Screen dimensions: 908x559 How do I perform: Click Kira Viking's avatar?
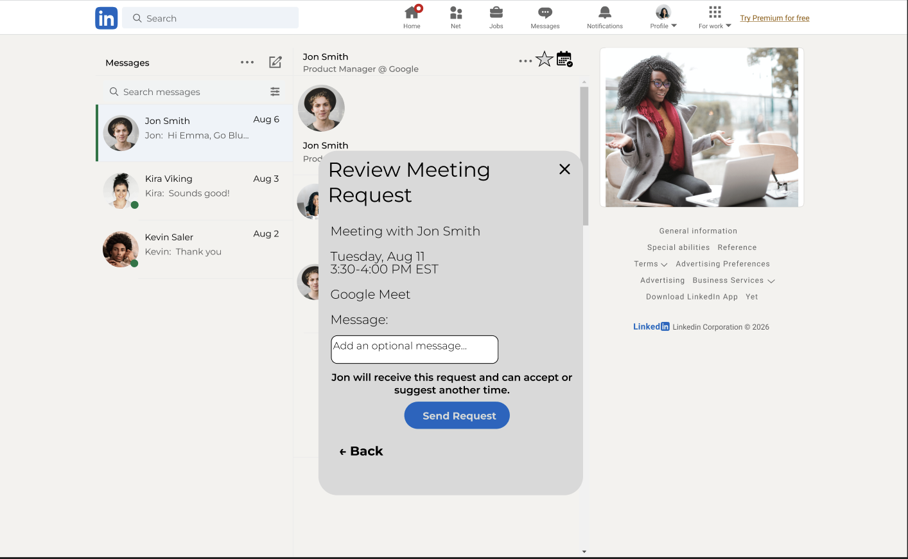point(121,191)
